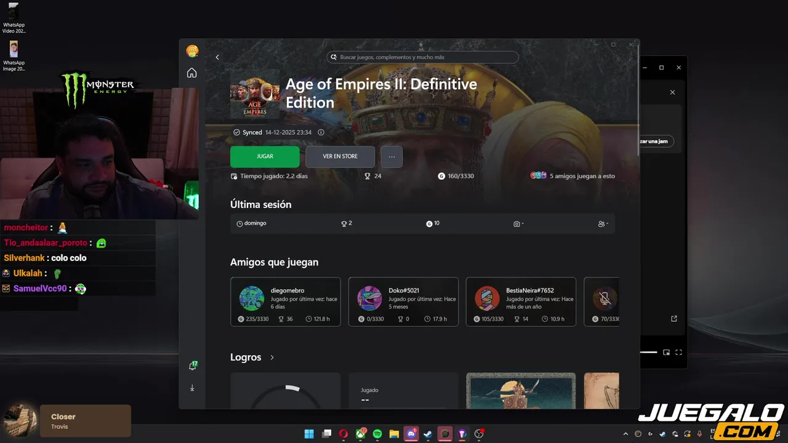
Task: Click the info icon beside sync date
Action: coord(321,132)
